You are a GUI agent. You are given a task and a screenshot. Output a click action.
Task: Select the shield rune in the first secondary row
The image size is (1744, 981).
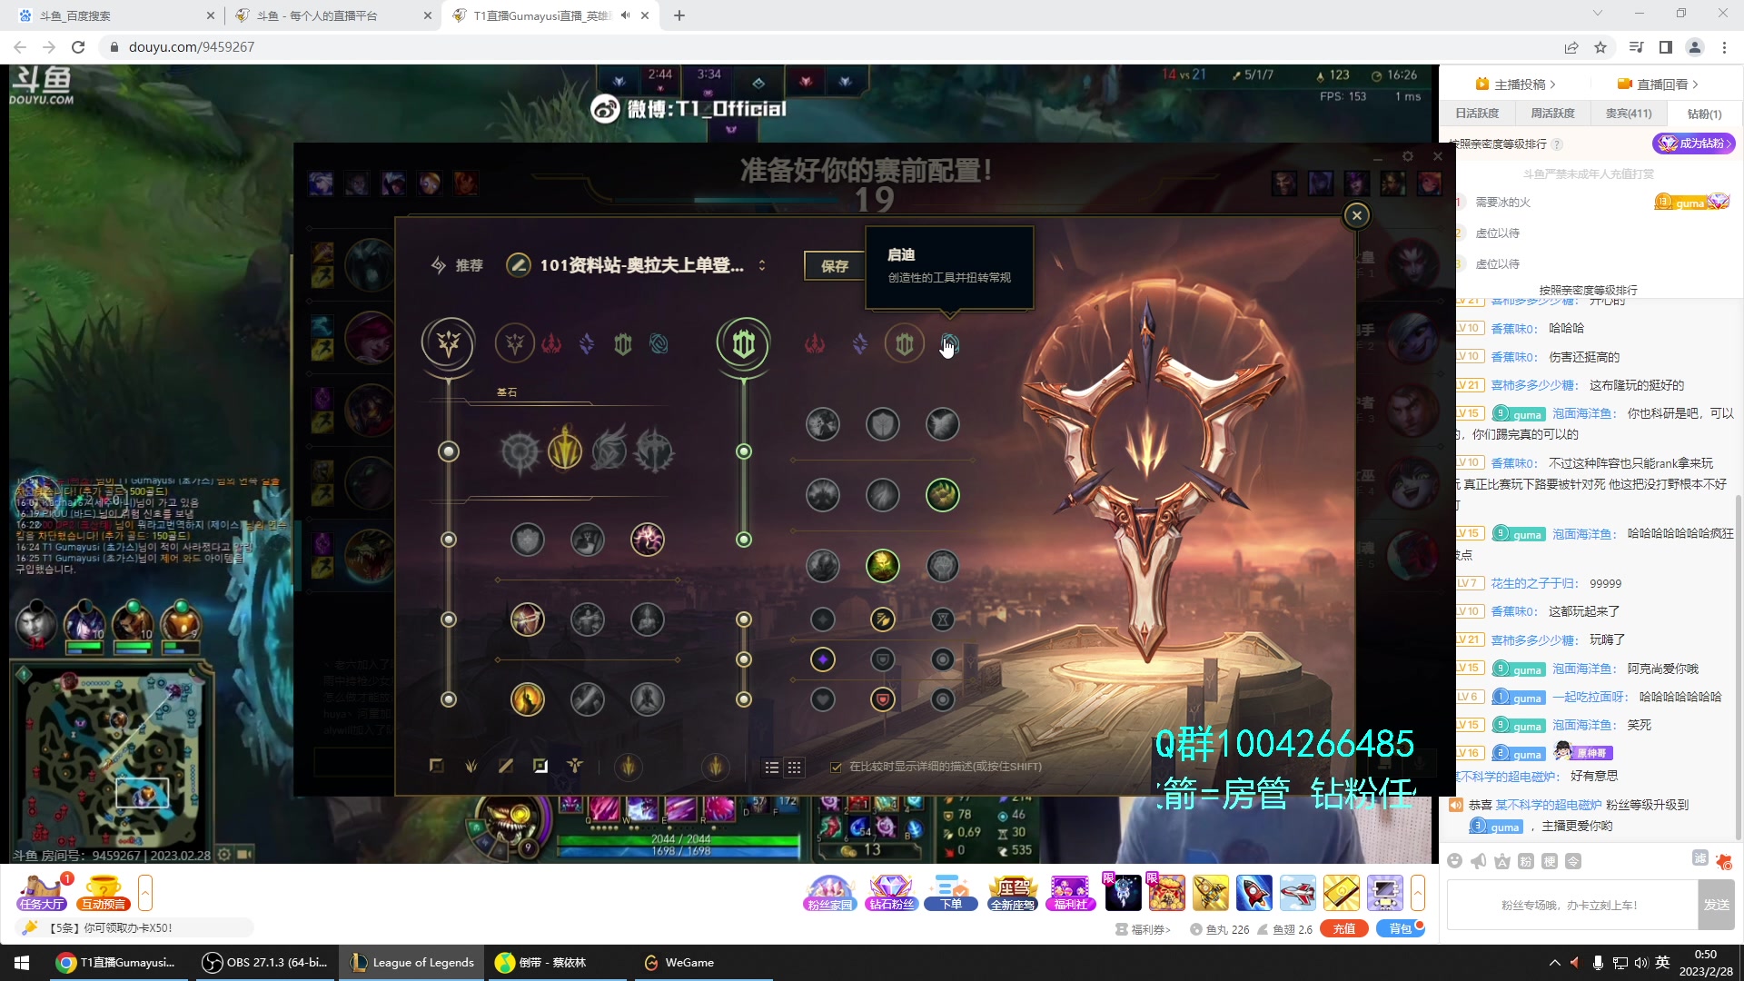pos(882,424)
